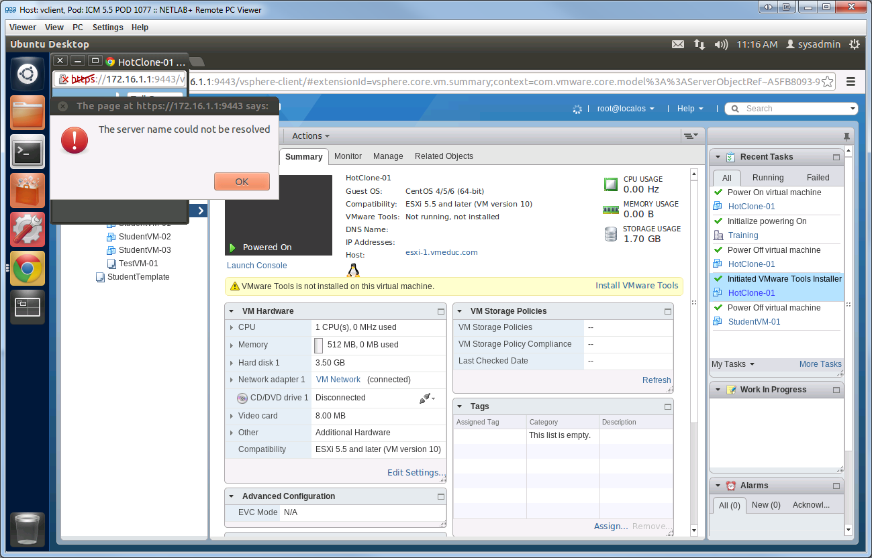Open Ubuntu Dash home icon
This screenshot has width=872, height=558.
[x=28, y=74]
